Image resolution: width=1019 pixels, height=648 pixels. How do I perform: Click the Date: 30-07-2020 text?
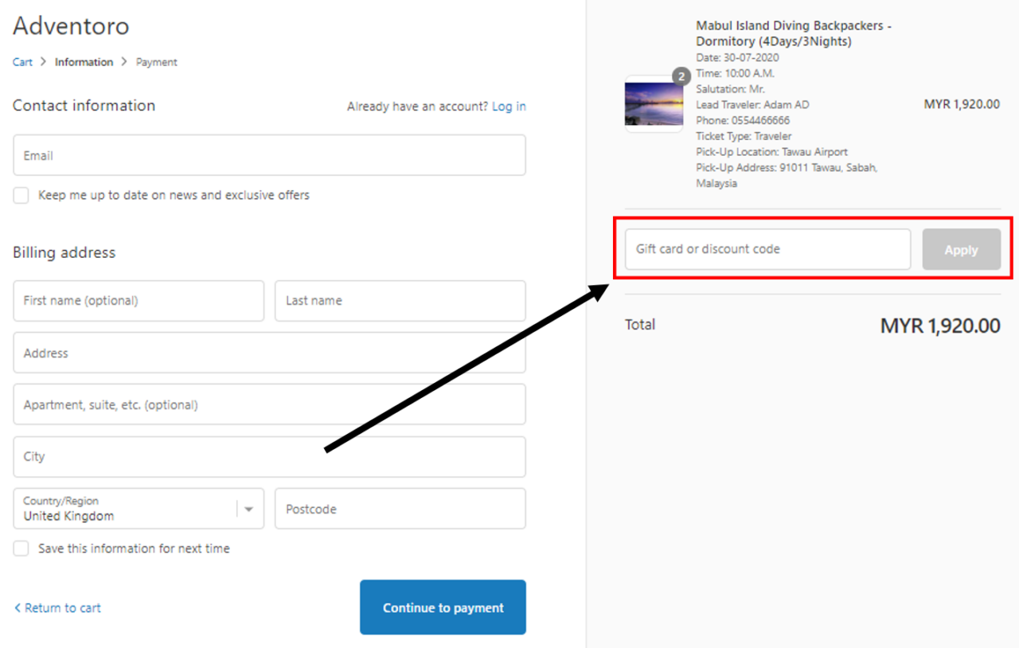point(737,57)
